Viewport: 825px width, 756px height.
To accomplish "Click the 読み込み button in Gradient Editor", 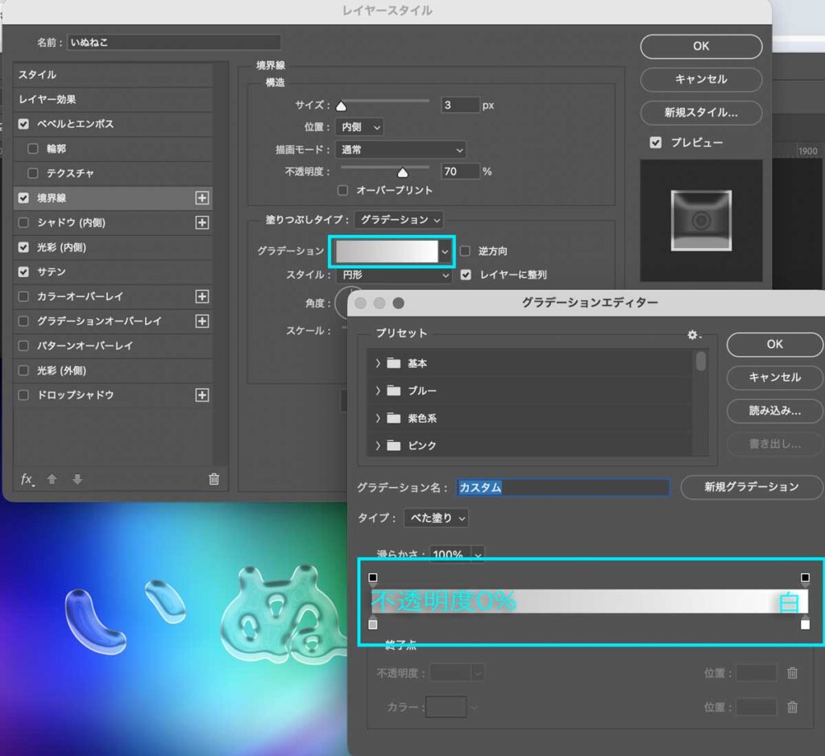I will pos(773,411).
